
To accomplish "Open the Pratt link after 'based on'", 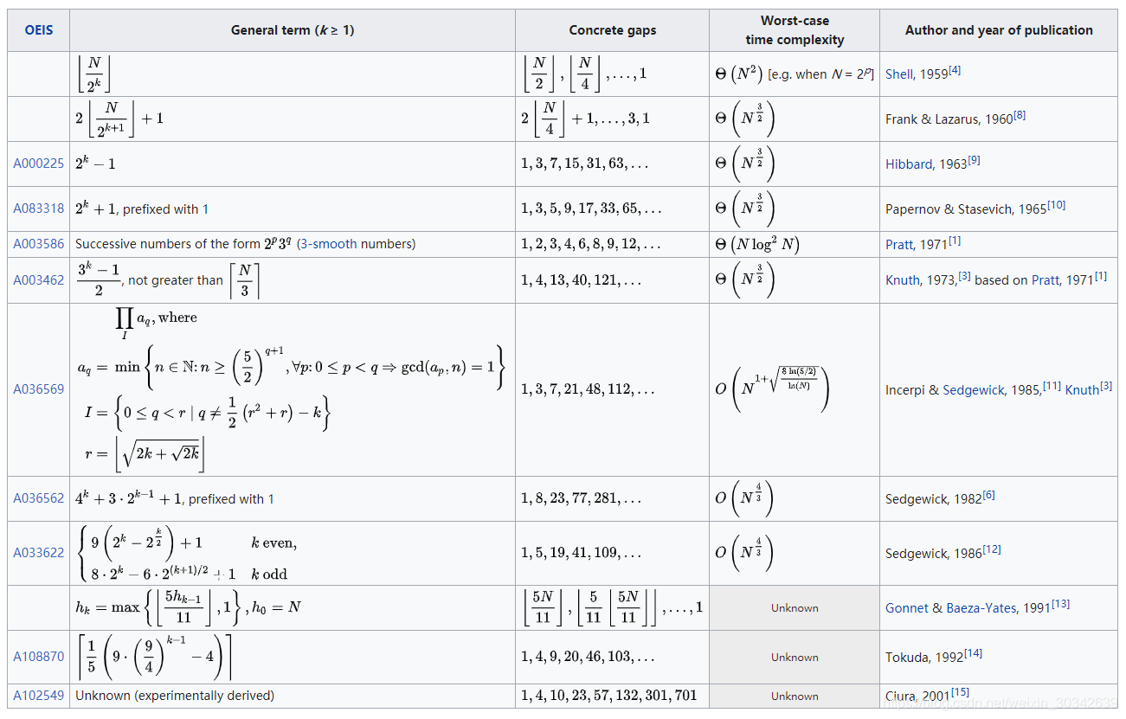I will click(1046, 280).
